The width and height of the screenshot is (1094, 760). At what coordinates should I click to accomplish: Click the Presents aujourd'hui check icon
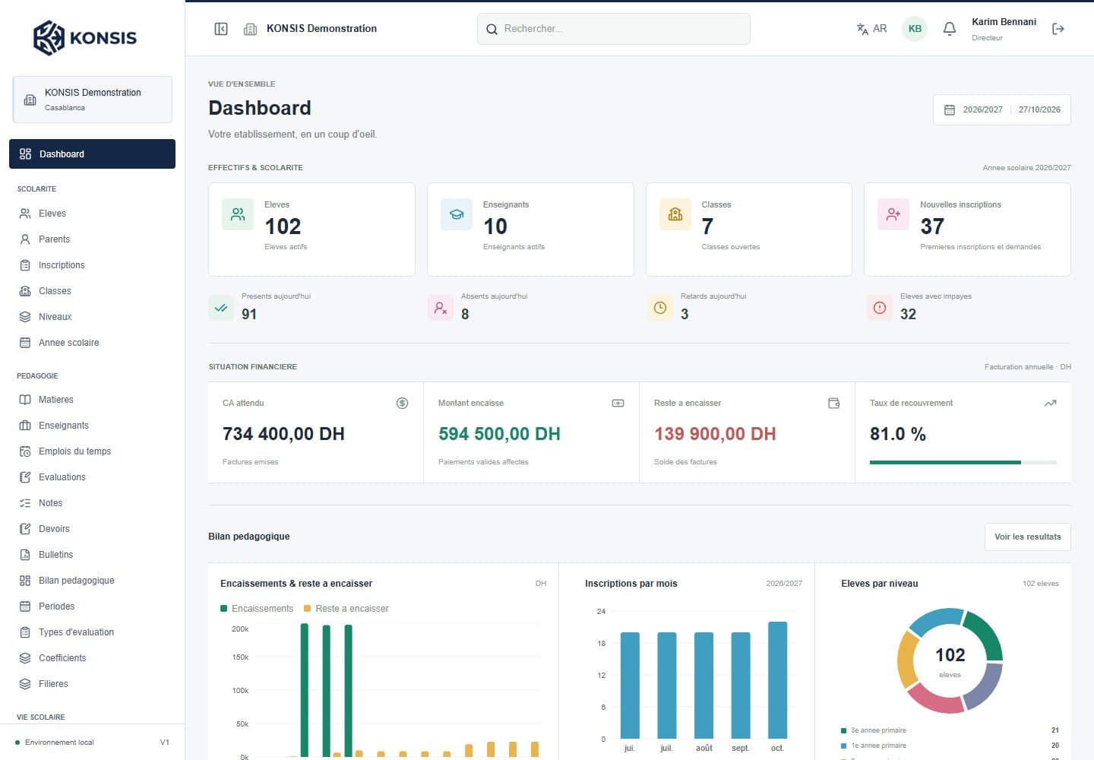[x=221, y=308]
